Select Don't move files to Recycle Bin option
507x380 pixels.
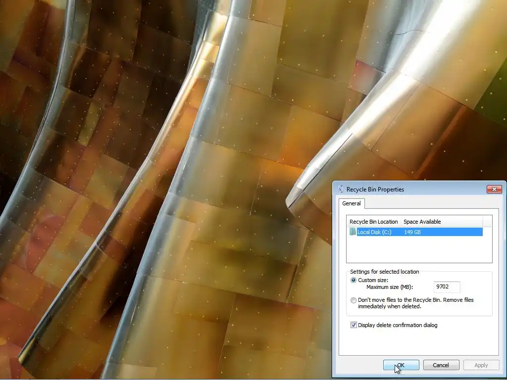(x=354, y=300)
